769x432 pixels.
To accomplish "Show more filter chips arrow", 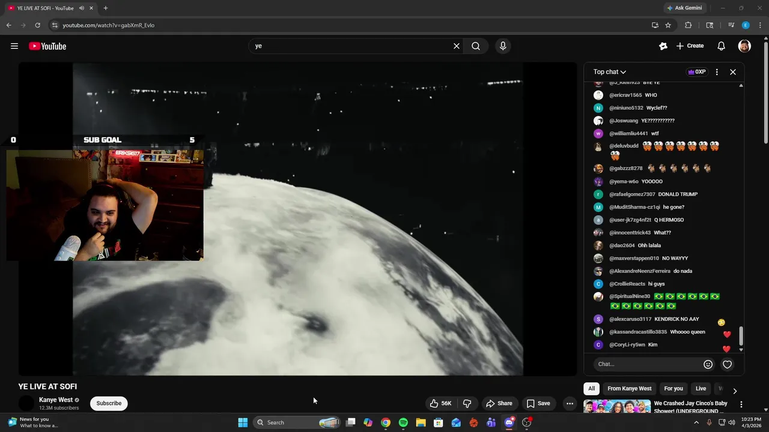I will click(735, 391).
